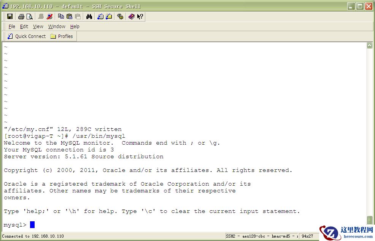
Task: Click the terminal scrollbar thumb
Action: (370, 220)
